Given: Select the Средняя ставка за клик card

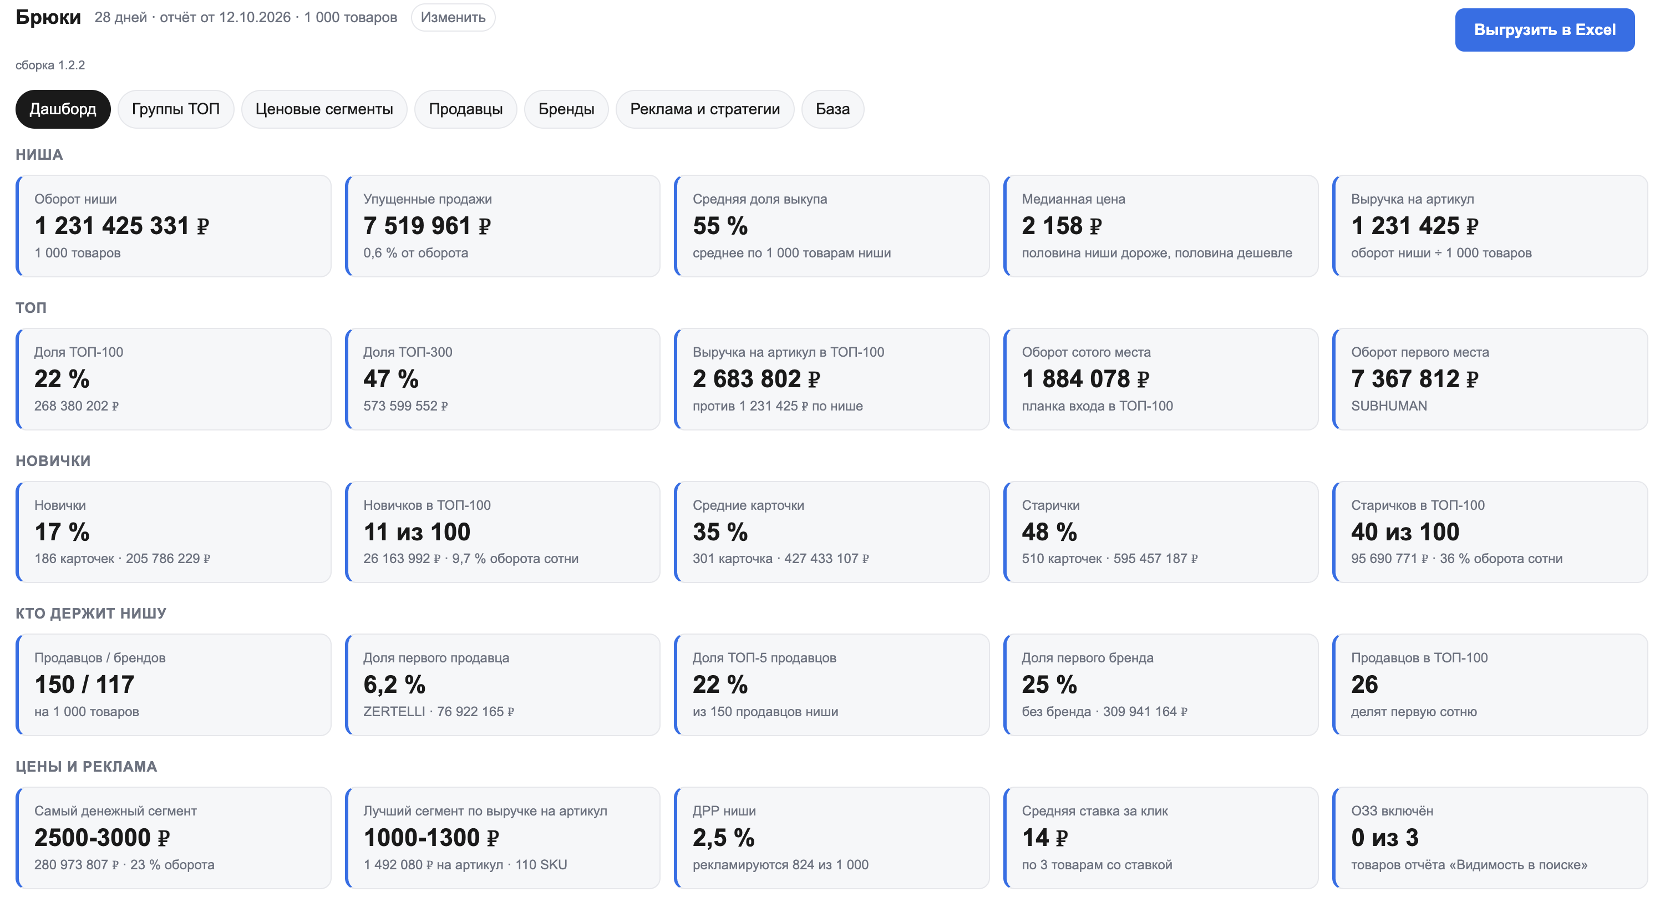Looking at the screenshot, I should 1160,838.
